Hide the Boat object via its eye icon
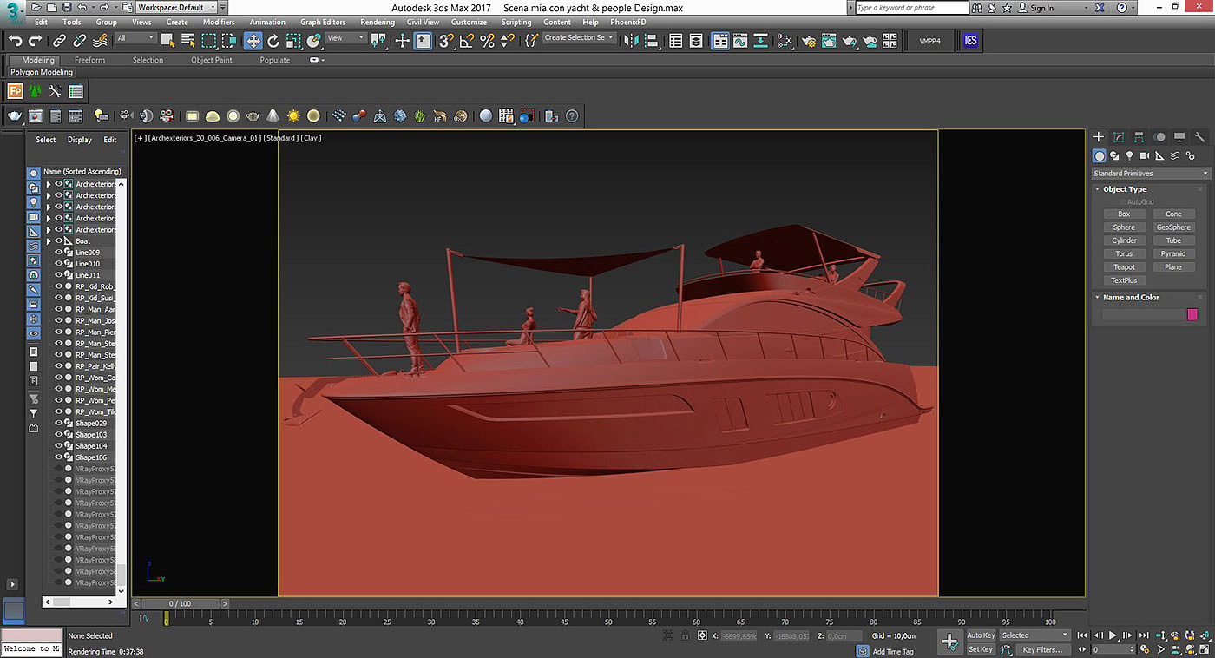 [x=59, y=241]
